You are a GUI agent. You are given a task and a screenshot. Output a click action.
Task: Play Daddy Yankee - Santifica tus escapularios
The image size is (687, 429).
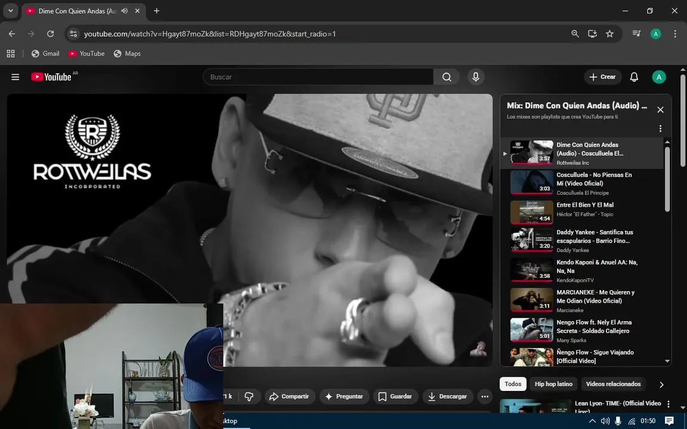582,240
